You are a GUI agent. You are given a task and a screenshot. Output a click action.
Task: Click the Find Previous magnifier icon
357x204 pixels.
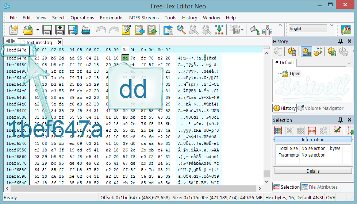(x=206, y=30)
